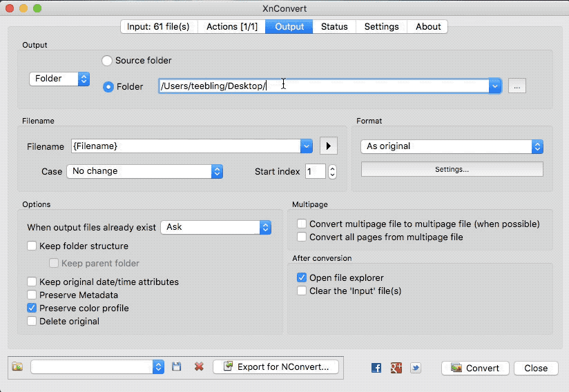Open the About tab
This screenshot has height=392, width=569.
tap(428, 27)
